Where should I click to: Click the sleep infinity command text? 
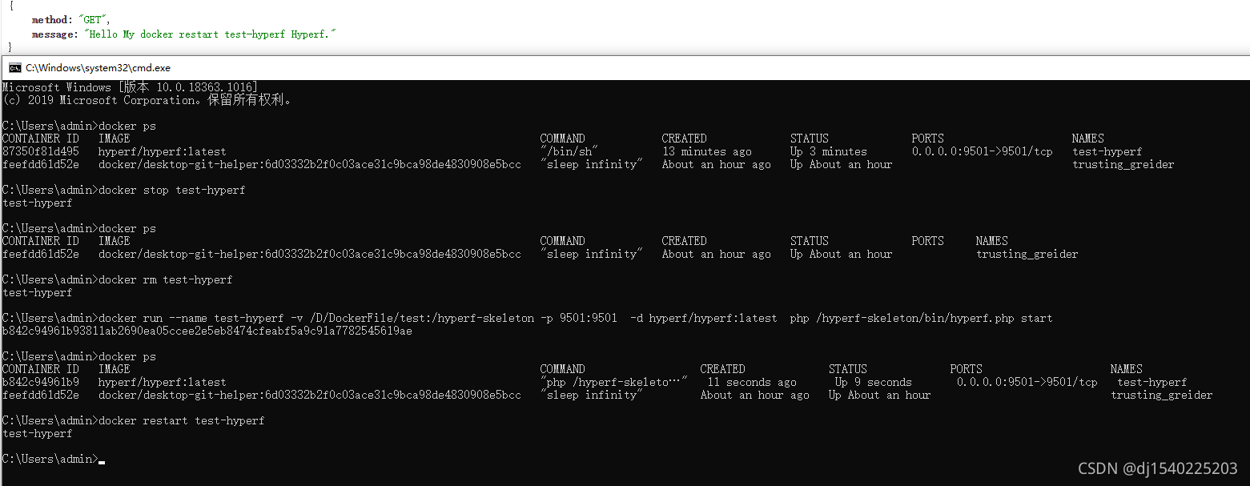(593, 164)
